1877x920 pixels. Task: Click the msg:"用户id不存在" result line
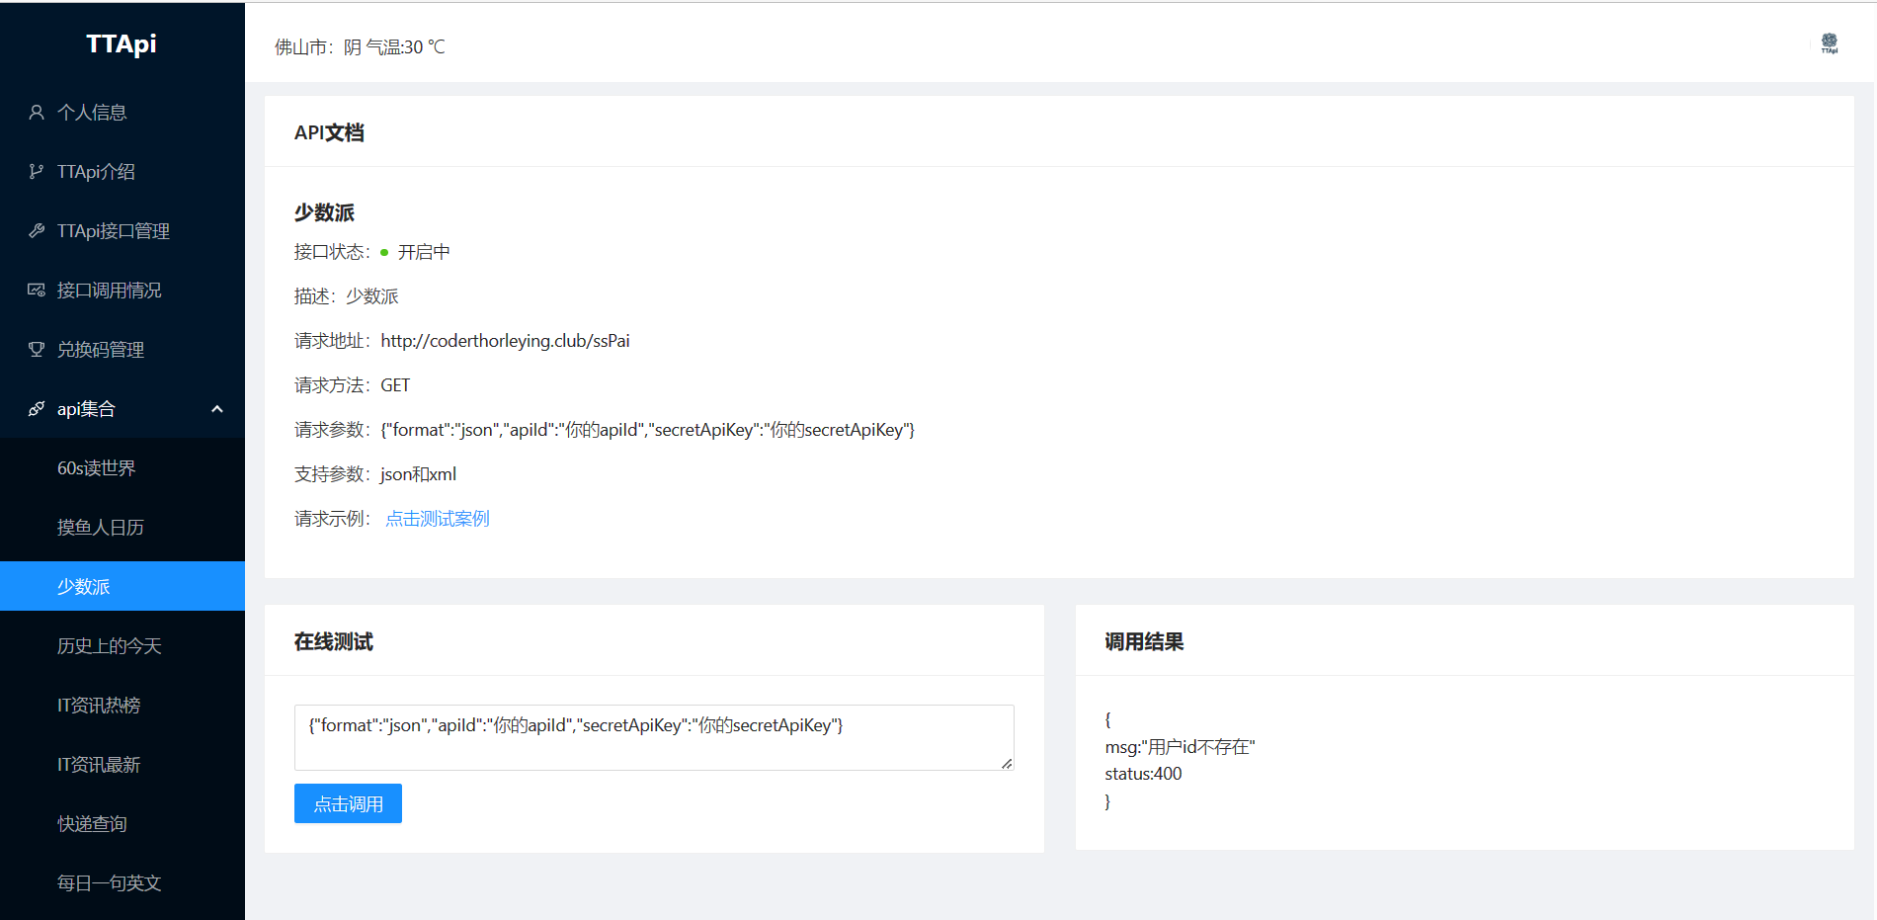coord(1180,747)
